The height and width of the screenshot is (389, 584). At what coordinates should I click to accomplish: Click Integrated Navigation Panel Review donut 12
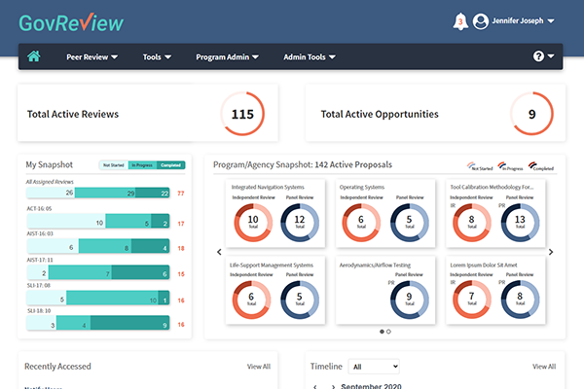pos(300,223)
